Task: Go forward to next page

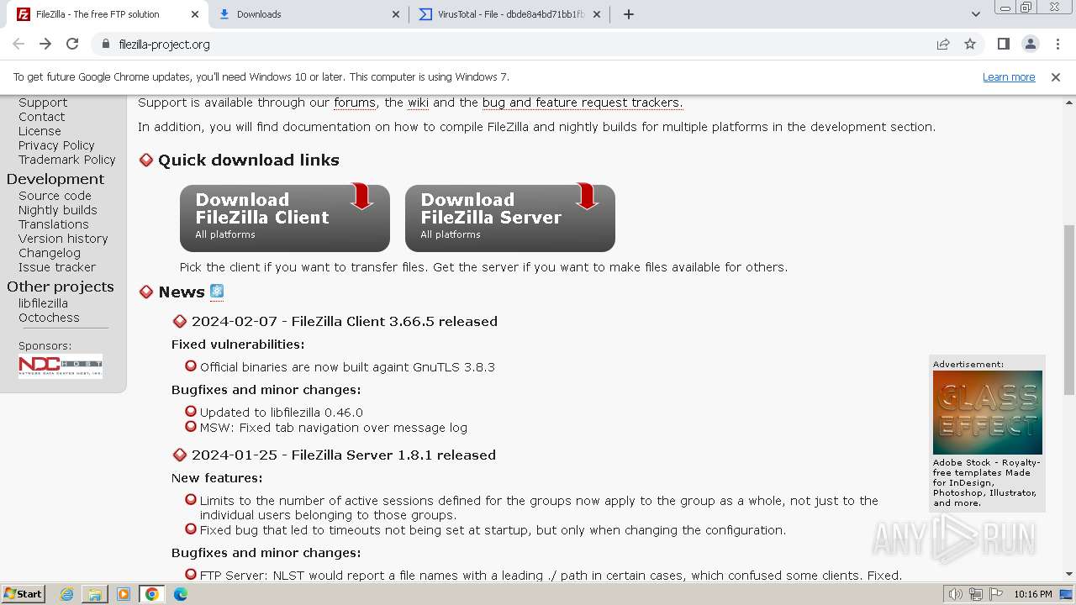Action: tap(45, 44)
